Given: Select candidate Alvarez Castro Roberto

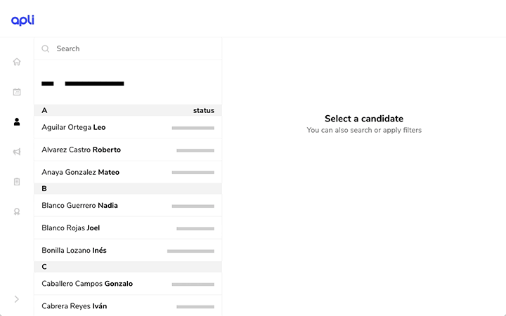Looking at the screenshot, I should (x=128, y=150).
